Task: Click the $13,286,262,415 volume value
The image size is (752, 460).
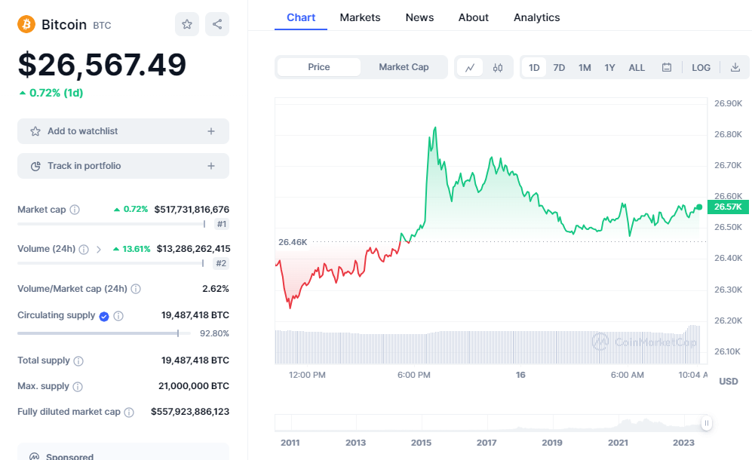Action: [x=193, y=249]
